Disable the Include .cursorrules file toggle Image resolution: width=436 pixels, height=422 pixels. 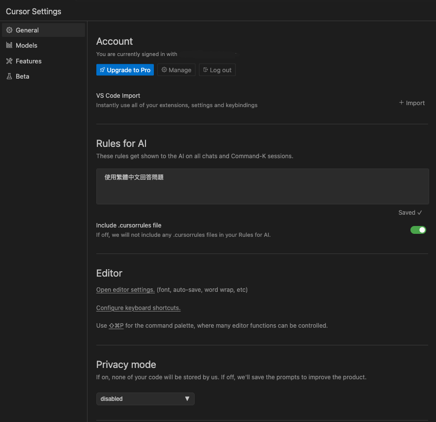point(418,230)
